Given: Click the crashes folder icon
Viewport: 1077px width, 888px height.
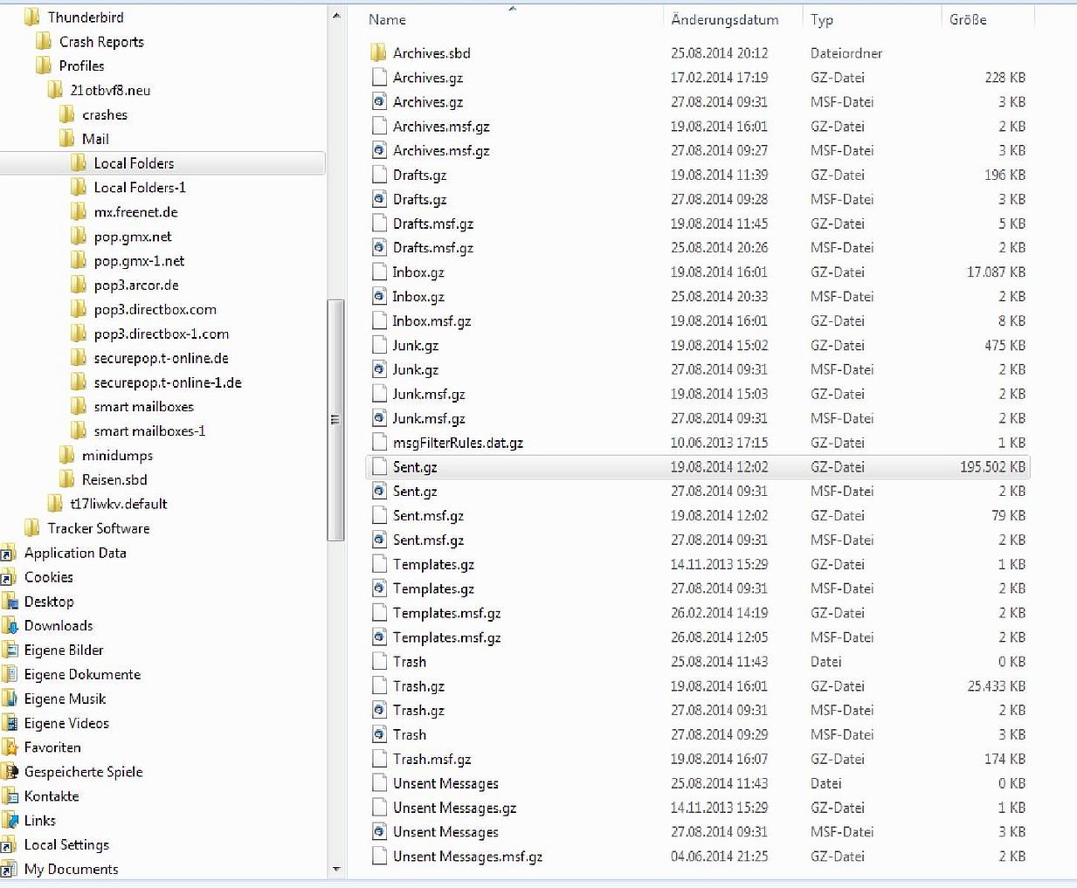Looking at the screenshot, I should 67,114.
